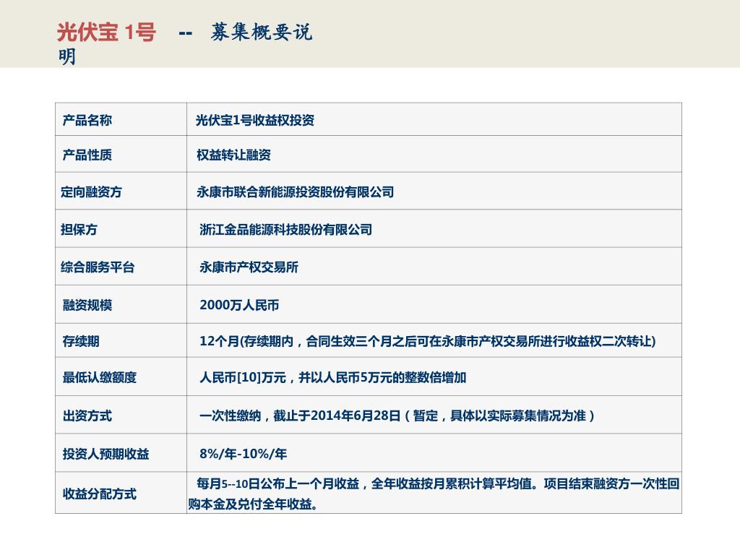This screenshot has height=555, width=740.
Task: Click '永康市联合新能源投资股份有限公司' text
Action: tap(296, 192)
